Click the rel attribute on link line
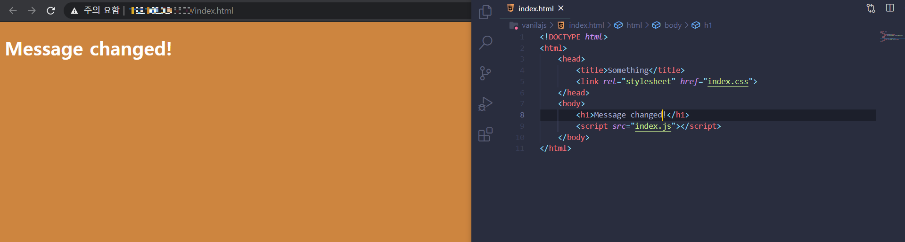Viewport: 905px width, 242px height. tap(609, 81)
